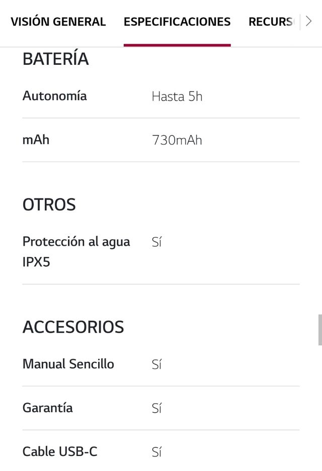The width and height of the screenshot is (322, 471).
Task: Click the 730mAh capacity value
Action: tap(177, 141)
